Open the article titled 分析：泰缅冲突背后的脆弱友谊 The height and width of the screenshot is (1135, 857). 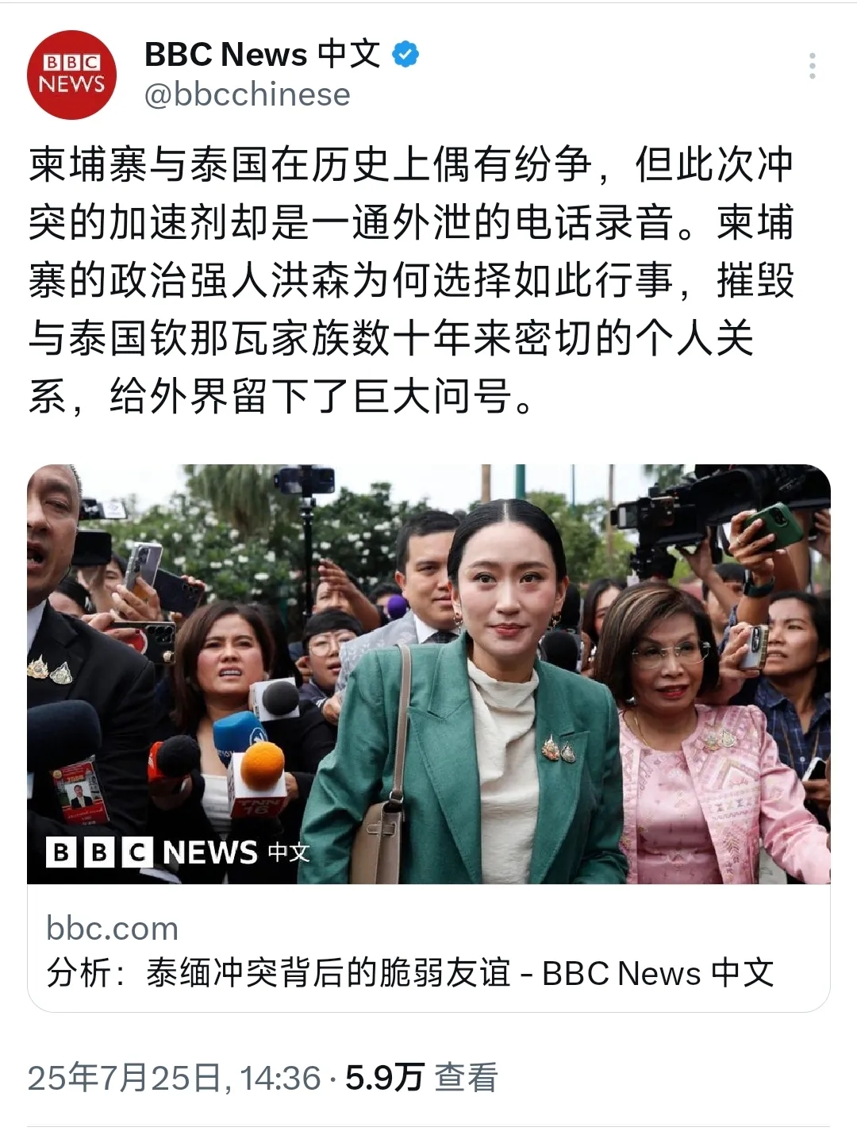(x=409, y=973)
